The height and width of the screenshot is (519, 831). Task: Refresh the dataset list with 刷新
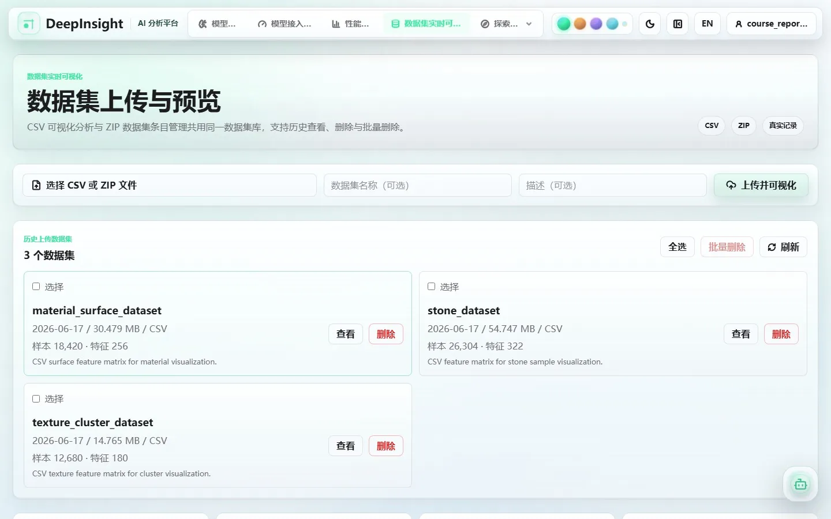pyautogui.click(x=783, y=247)
